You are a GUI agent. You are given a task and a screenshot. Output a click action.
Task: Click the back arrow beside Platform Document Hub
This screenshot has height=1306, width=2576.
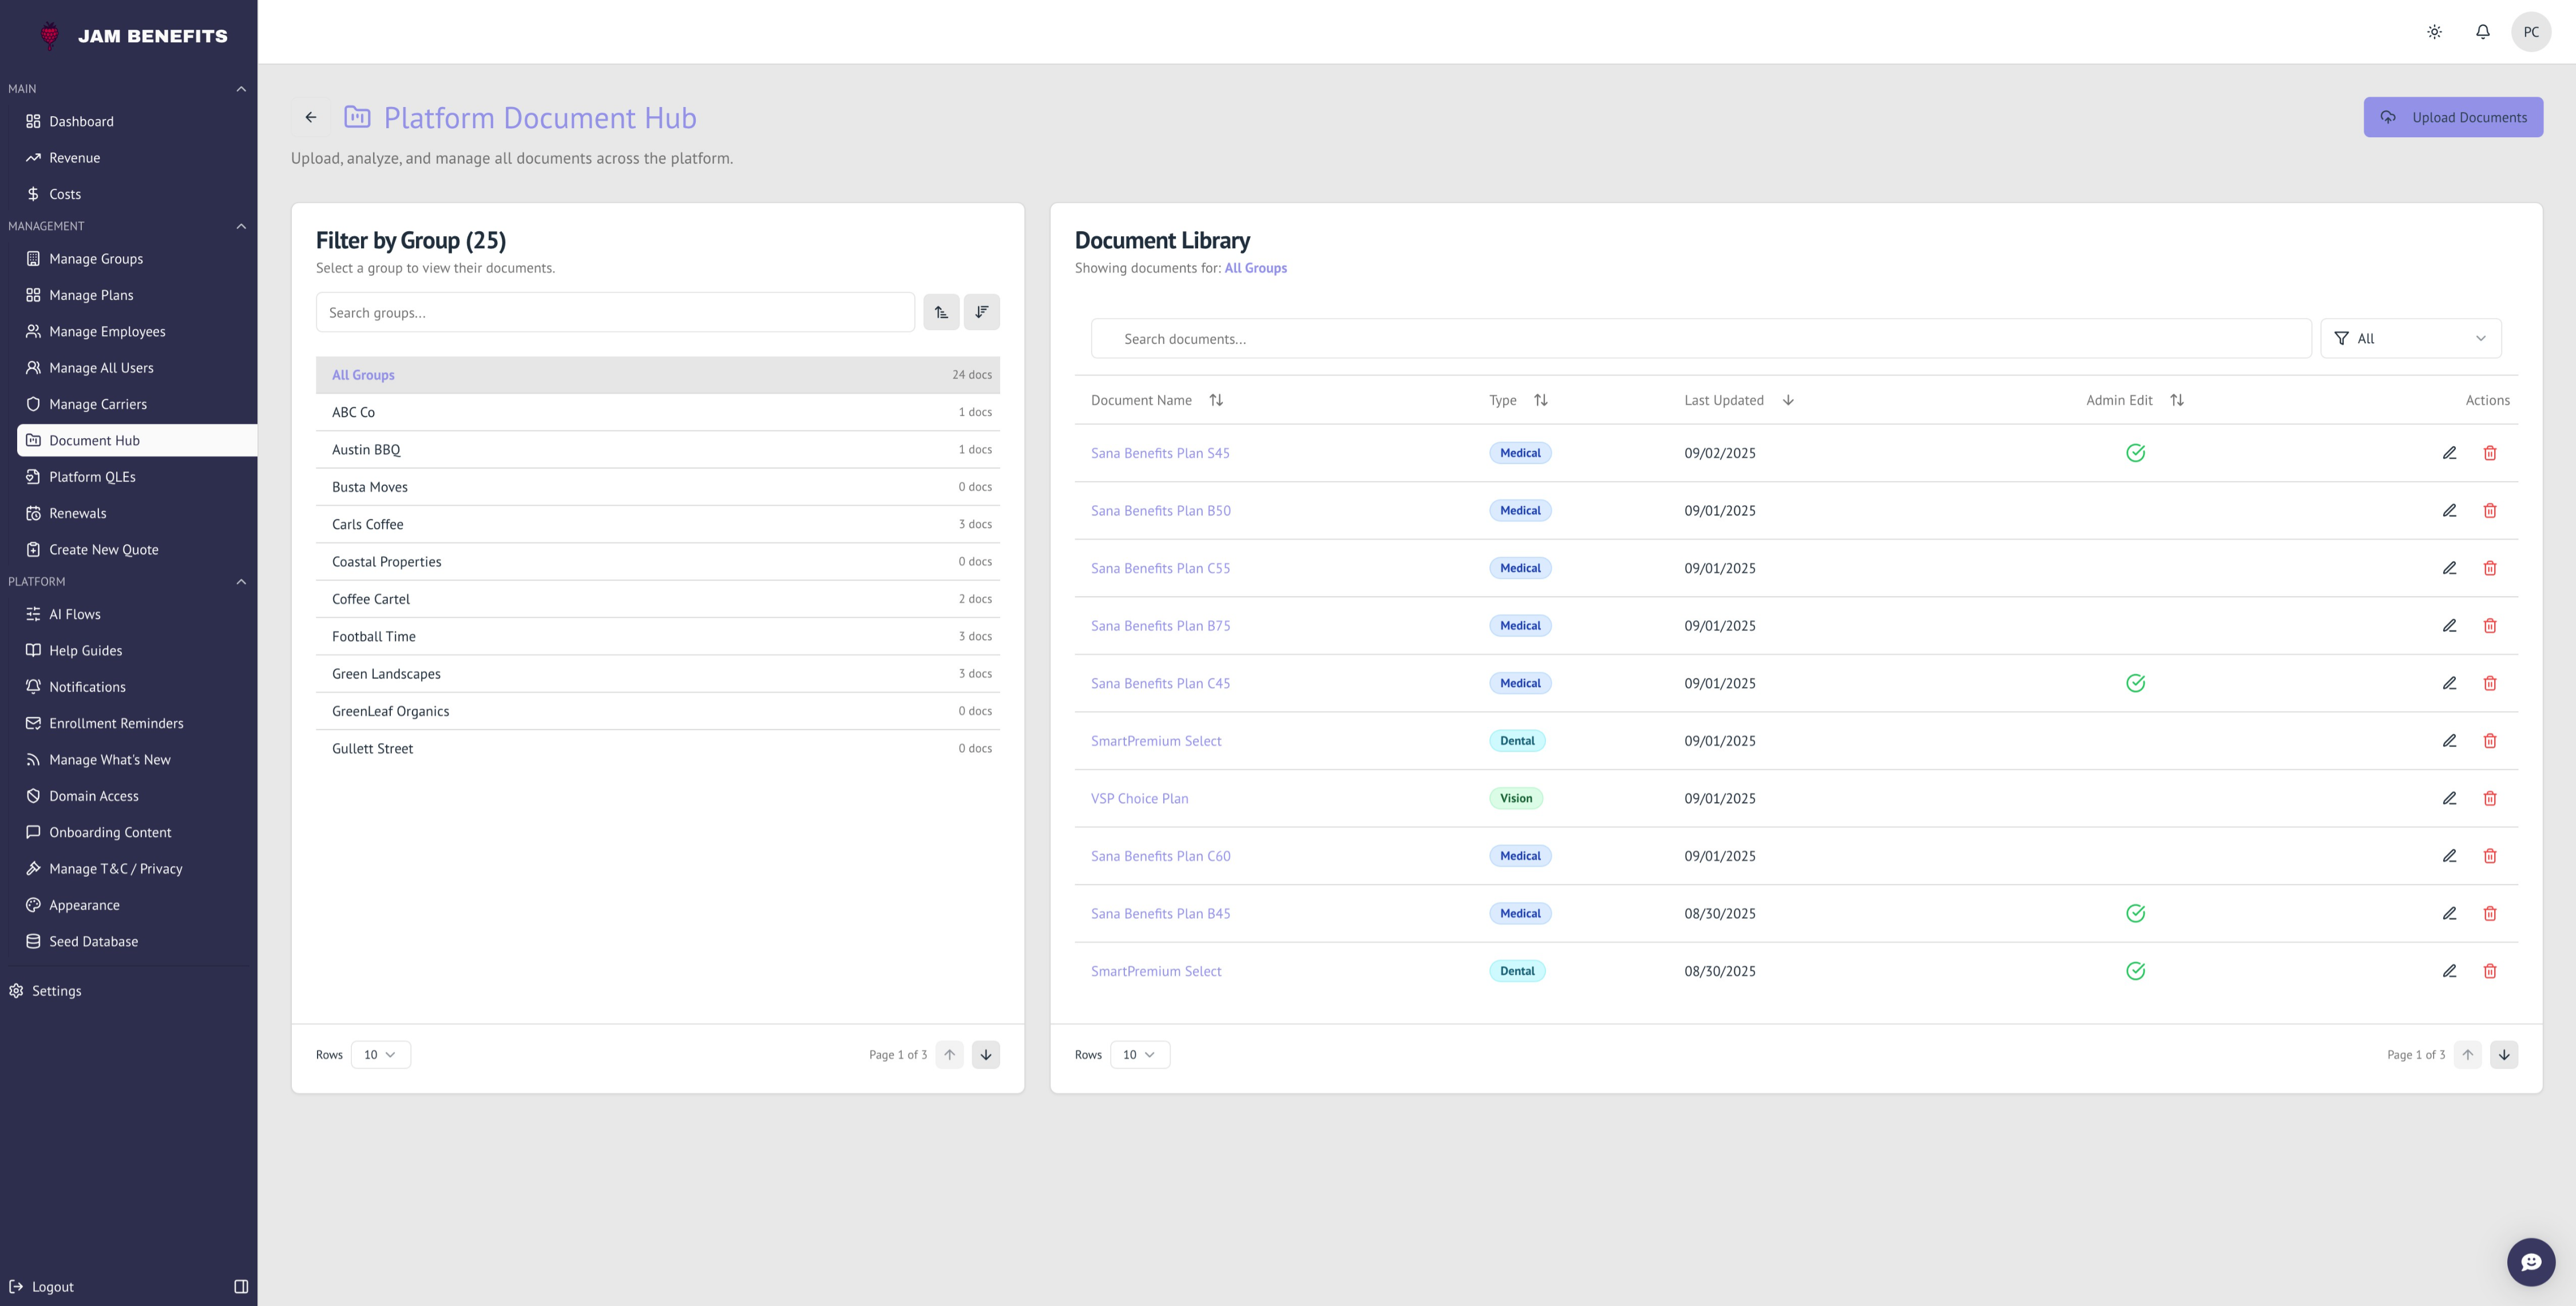311,117
